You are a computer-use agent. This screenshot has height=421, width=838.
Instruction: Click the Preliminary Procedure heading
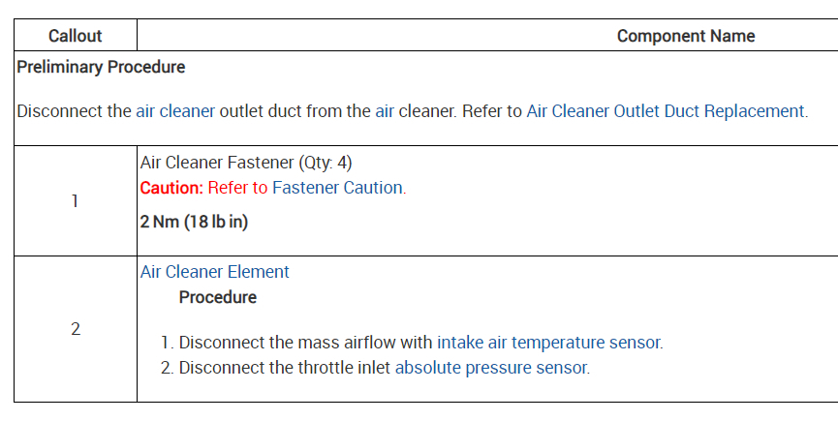pyautogui.click(x=102, y=68)
